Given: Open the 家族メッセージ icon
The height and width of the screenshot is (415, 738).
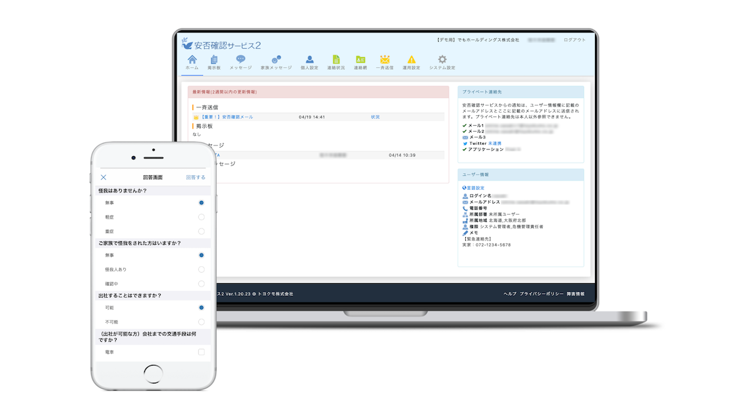Looking at the screenshot, I should (276, 59).
